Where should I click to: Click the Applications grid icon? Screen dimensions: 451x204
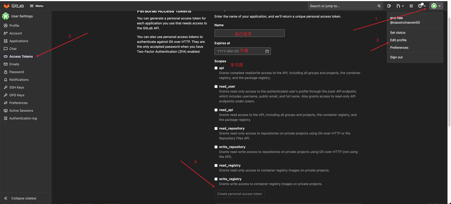point(6,41)
